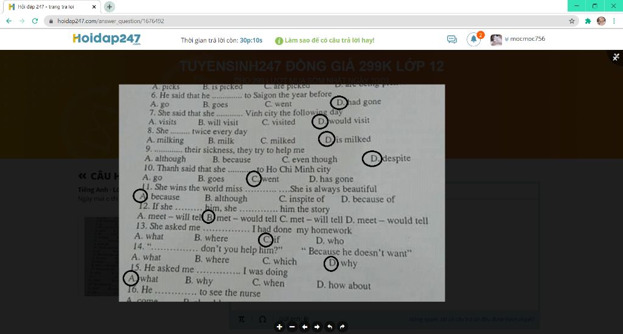The height and width of the screenshot is (334, 623).
Task: Zoom out image with minus icon
Action: point(292,327)
